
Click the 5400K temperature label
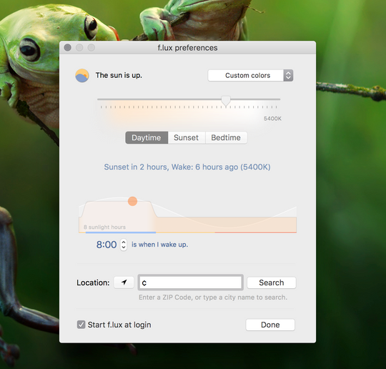(x=272, y=119)
